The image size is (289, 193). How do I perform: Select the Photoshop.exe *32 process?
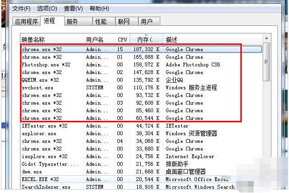coord(141,64)
